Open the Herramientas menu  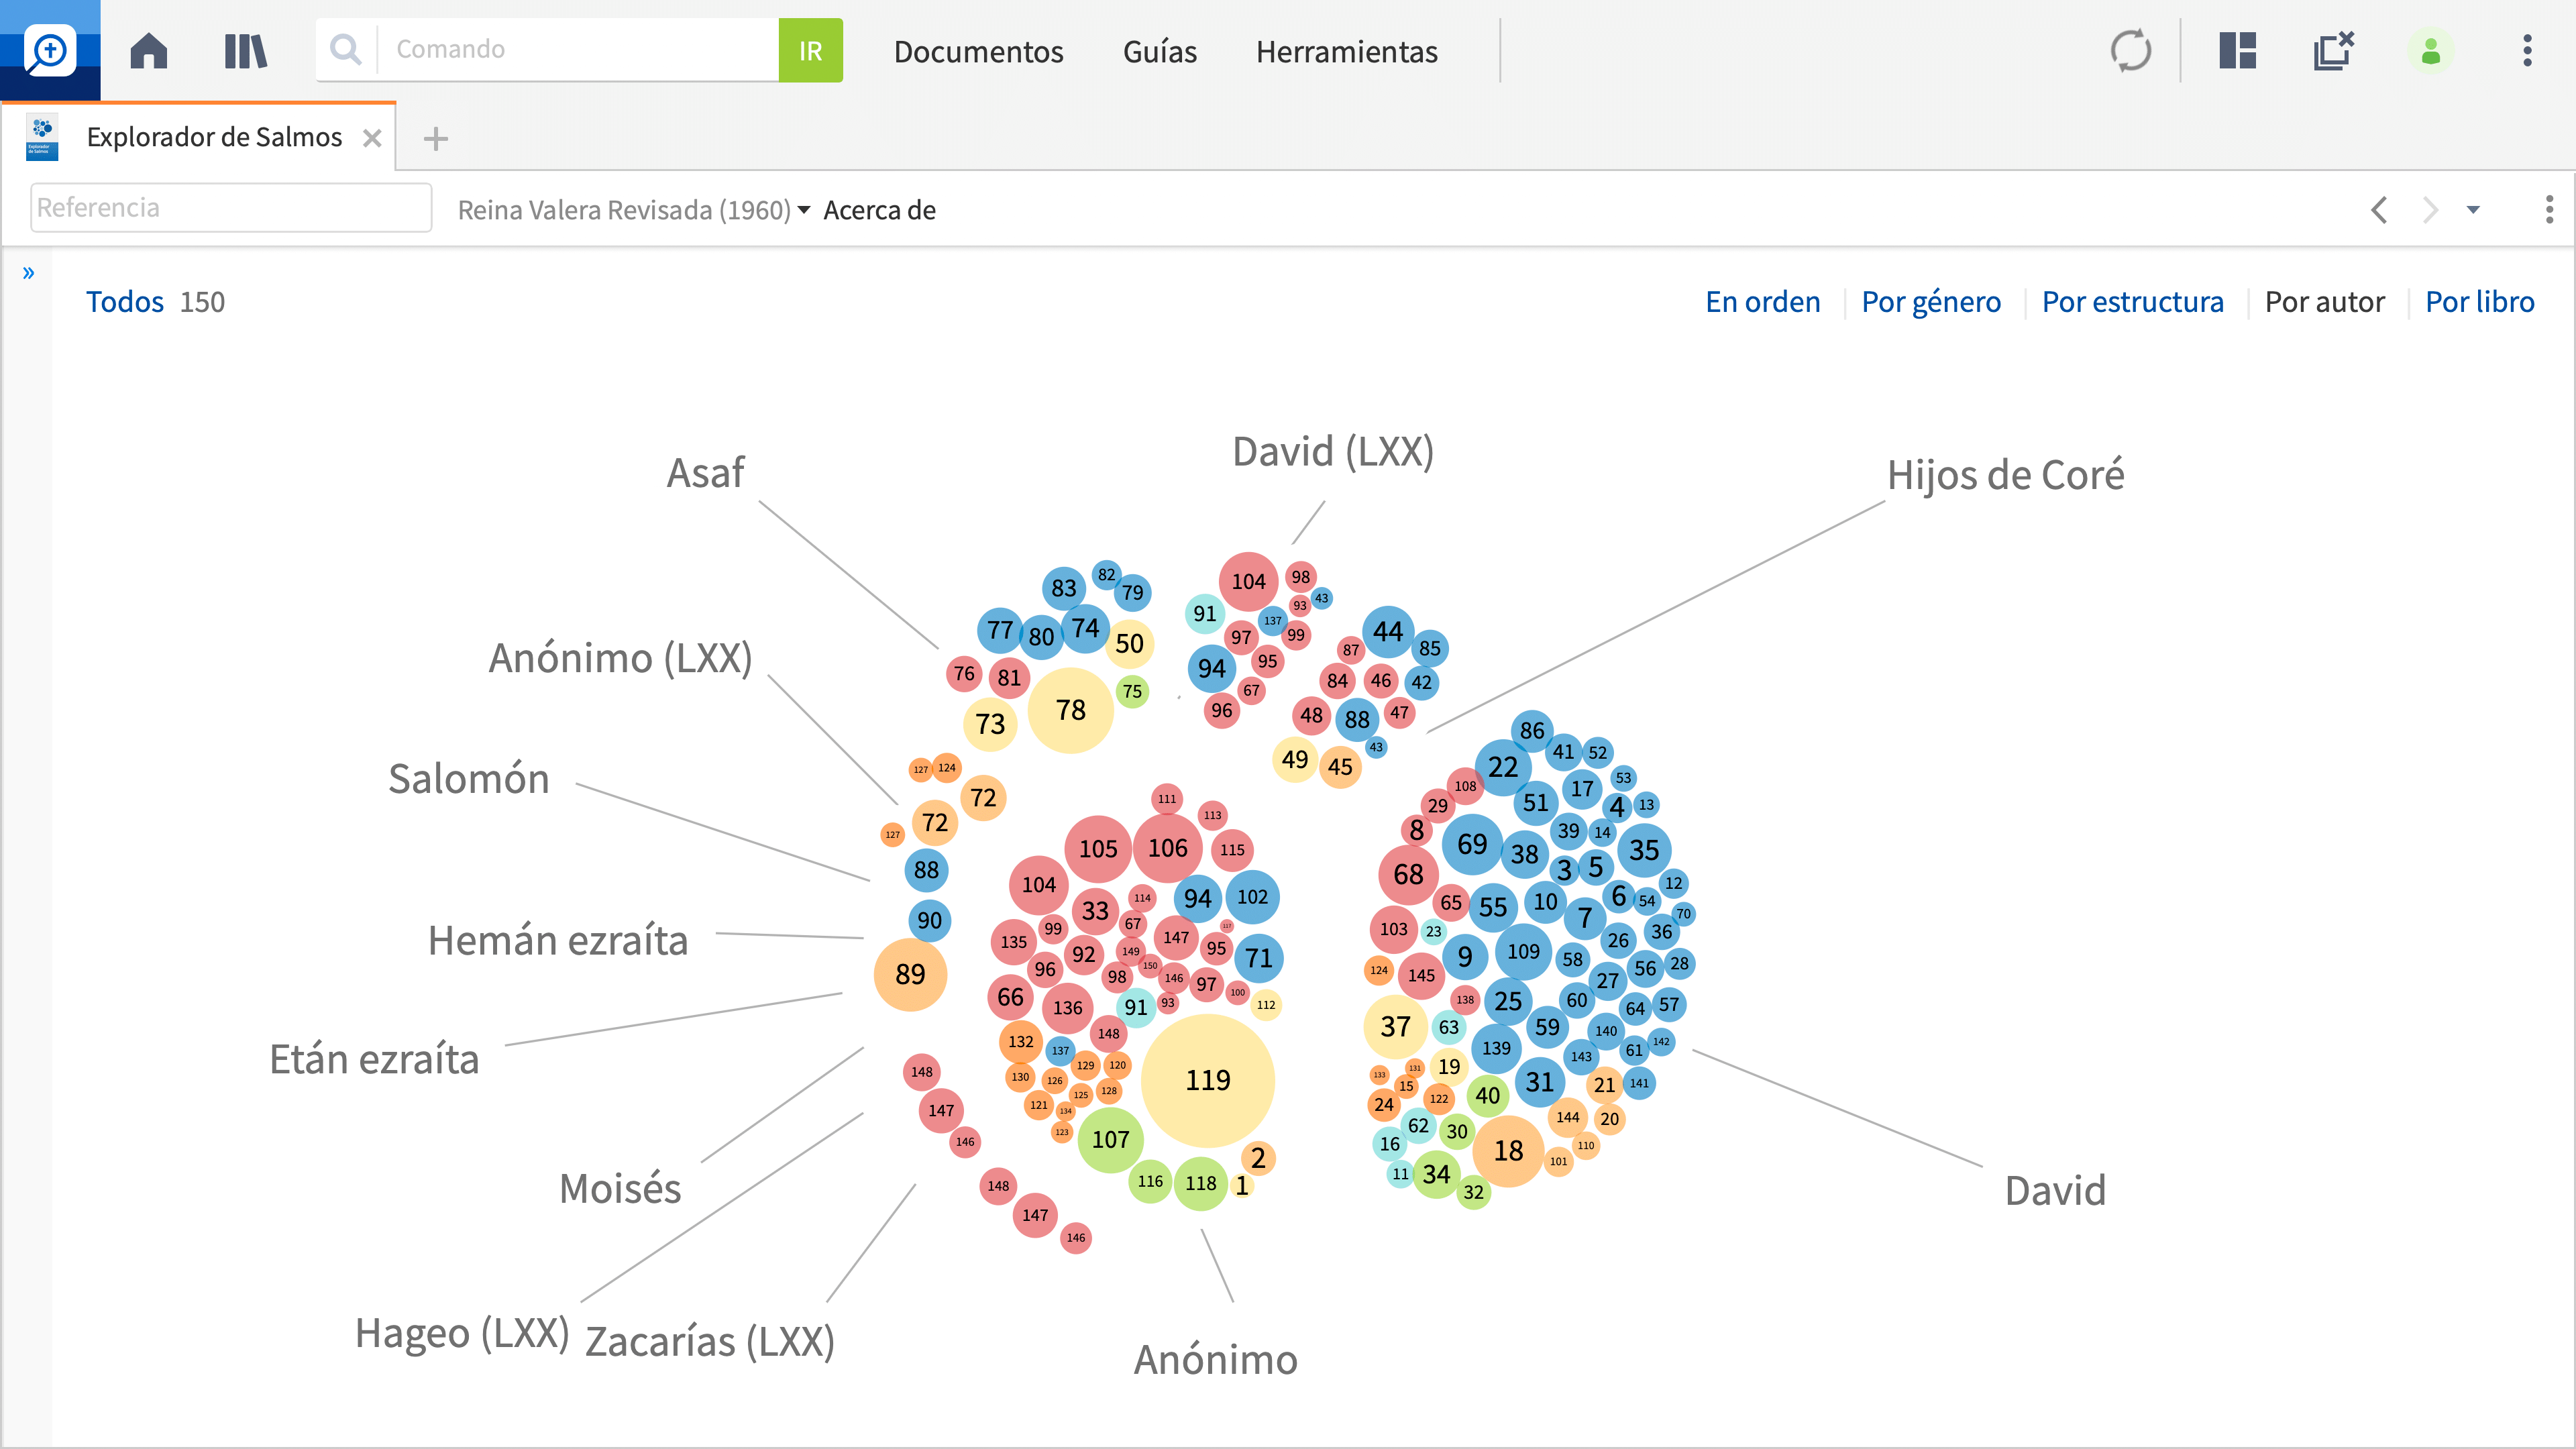(1346, 51)
